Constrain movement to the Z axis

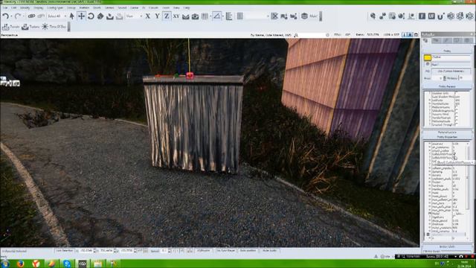(x=167, y=16)
